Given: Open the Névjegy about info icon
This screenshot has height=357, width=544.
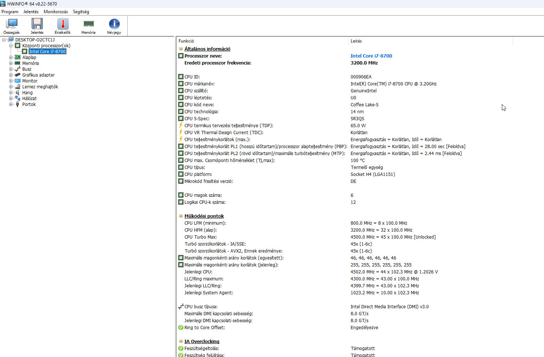Looking at the screenshot, I should [x=114, y=24].
